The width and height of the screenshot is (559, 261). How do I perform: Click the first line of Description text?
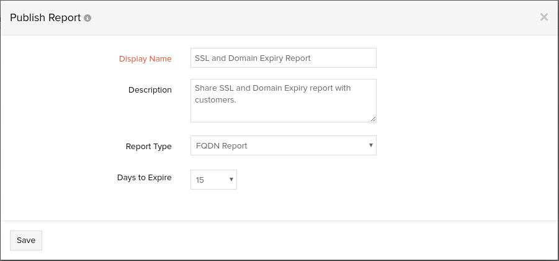click(x=272, y=88)
